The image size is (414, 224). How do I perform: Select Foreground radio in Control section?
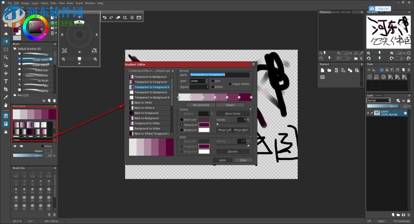click(x=182, y=125)
